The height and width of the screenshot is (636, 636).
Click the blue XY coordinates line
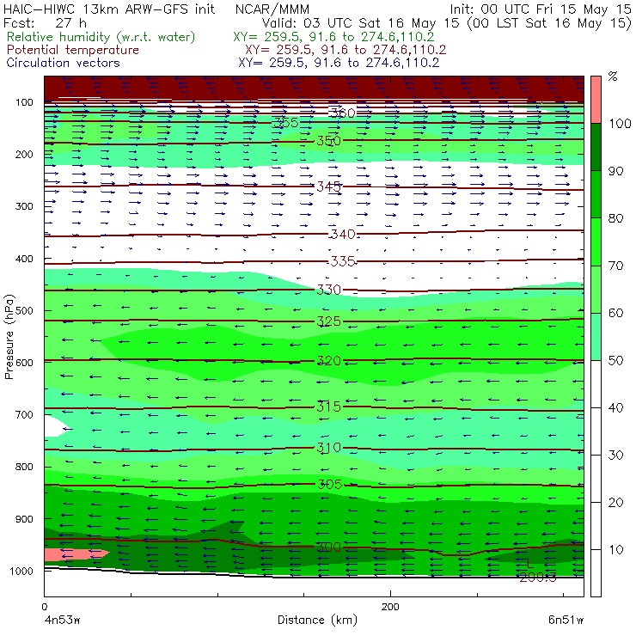[339, 63]
